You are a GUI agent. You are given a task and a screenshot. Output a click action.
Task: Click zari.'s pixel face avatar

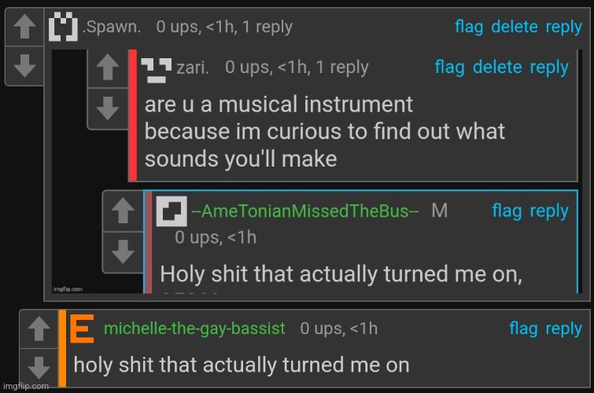point(156,68)
